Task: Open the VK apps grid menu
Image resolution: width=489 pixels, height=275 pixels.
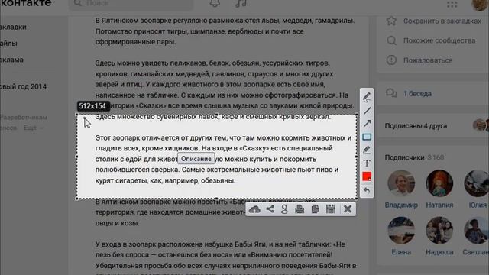Action: pos(452,4)
